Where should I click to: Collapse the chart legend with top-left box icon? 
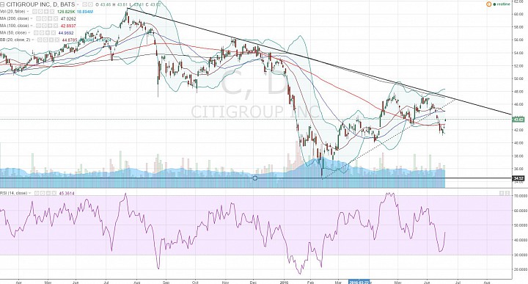click(x=2, y=4)
